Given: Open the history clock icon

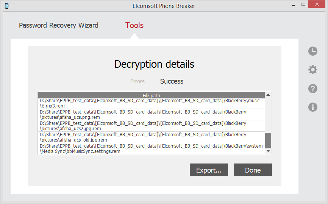Looking at the screenshot, I should 312,51.
